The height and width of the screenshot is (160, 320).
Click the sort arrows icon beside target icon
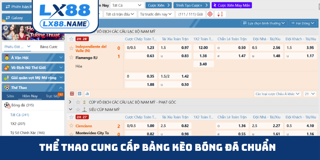(x=220, y=14)
